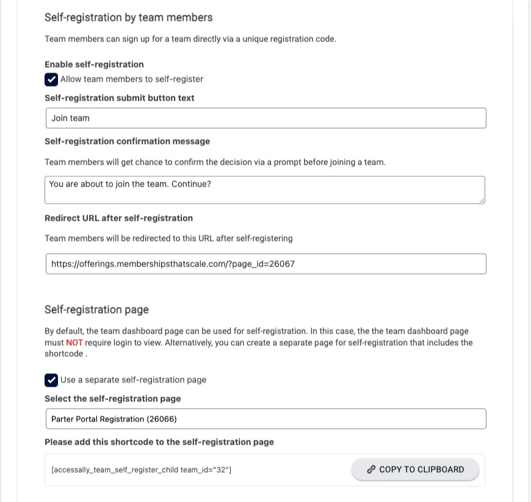Click the shortcode instruction label text
Image resolution: width=531 pixels, height=502 pixels.
click(157, 442)
